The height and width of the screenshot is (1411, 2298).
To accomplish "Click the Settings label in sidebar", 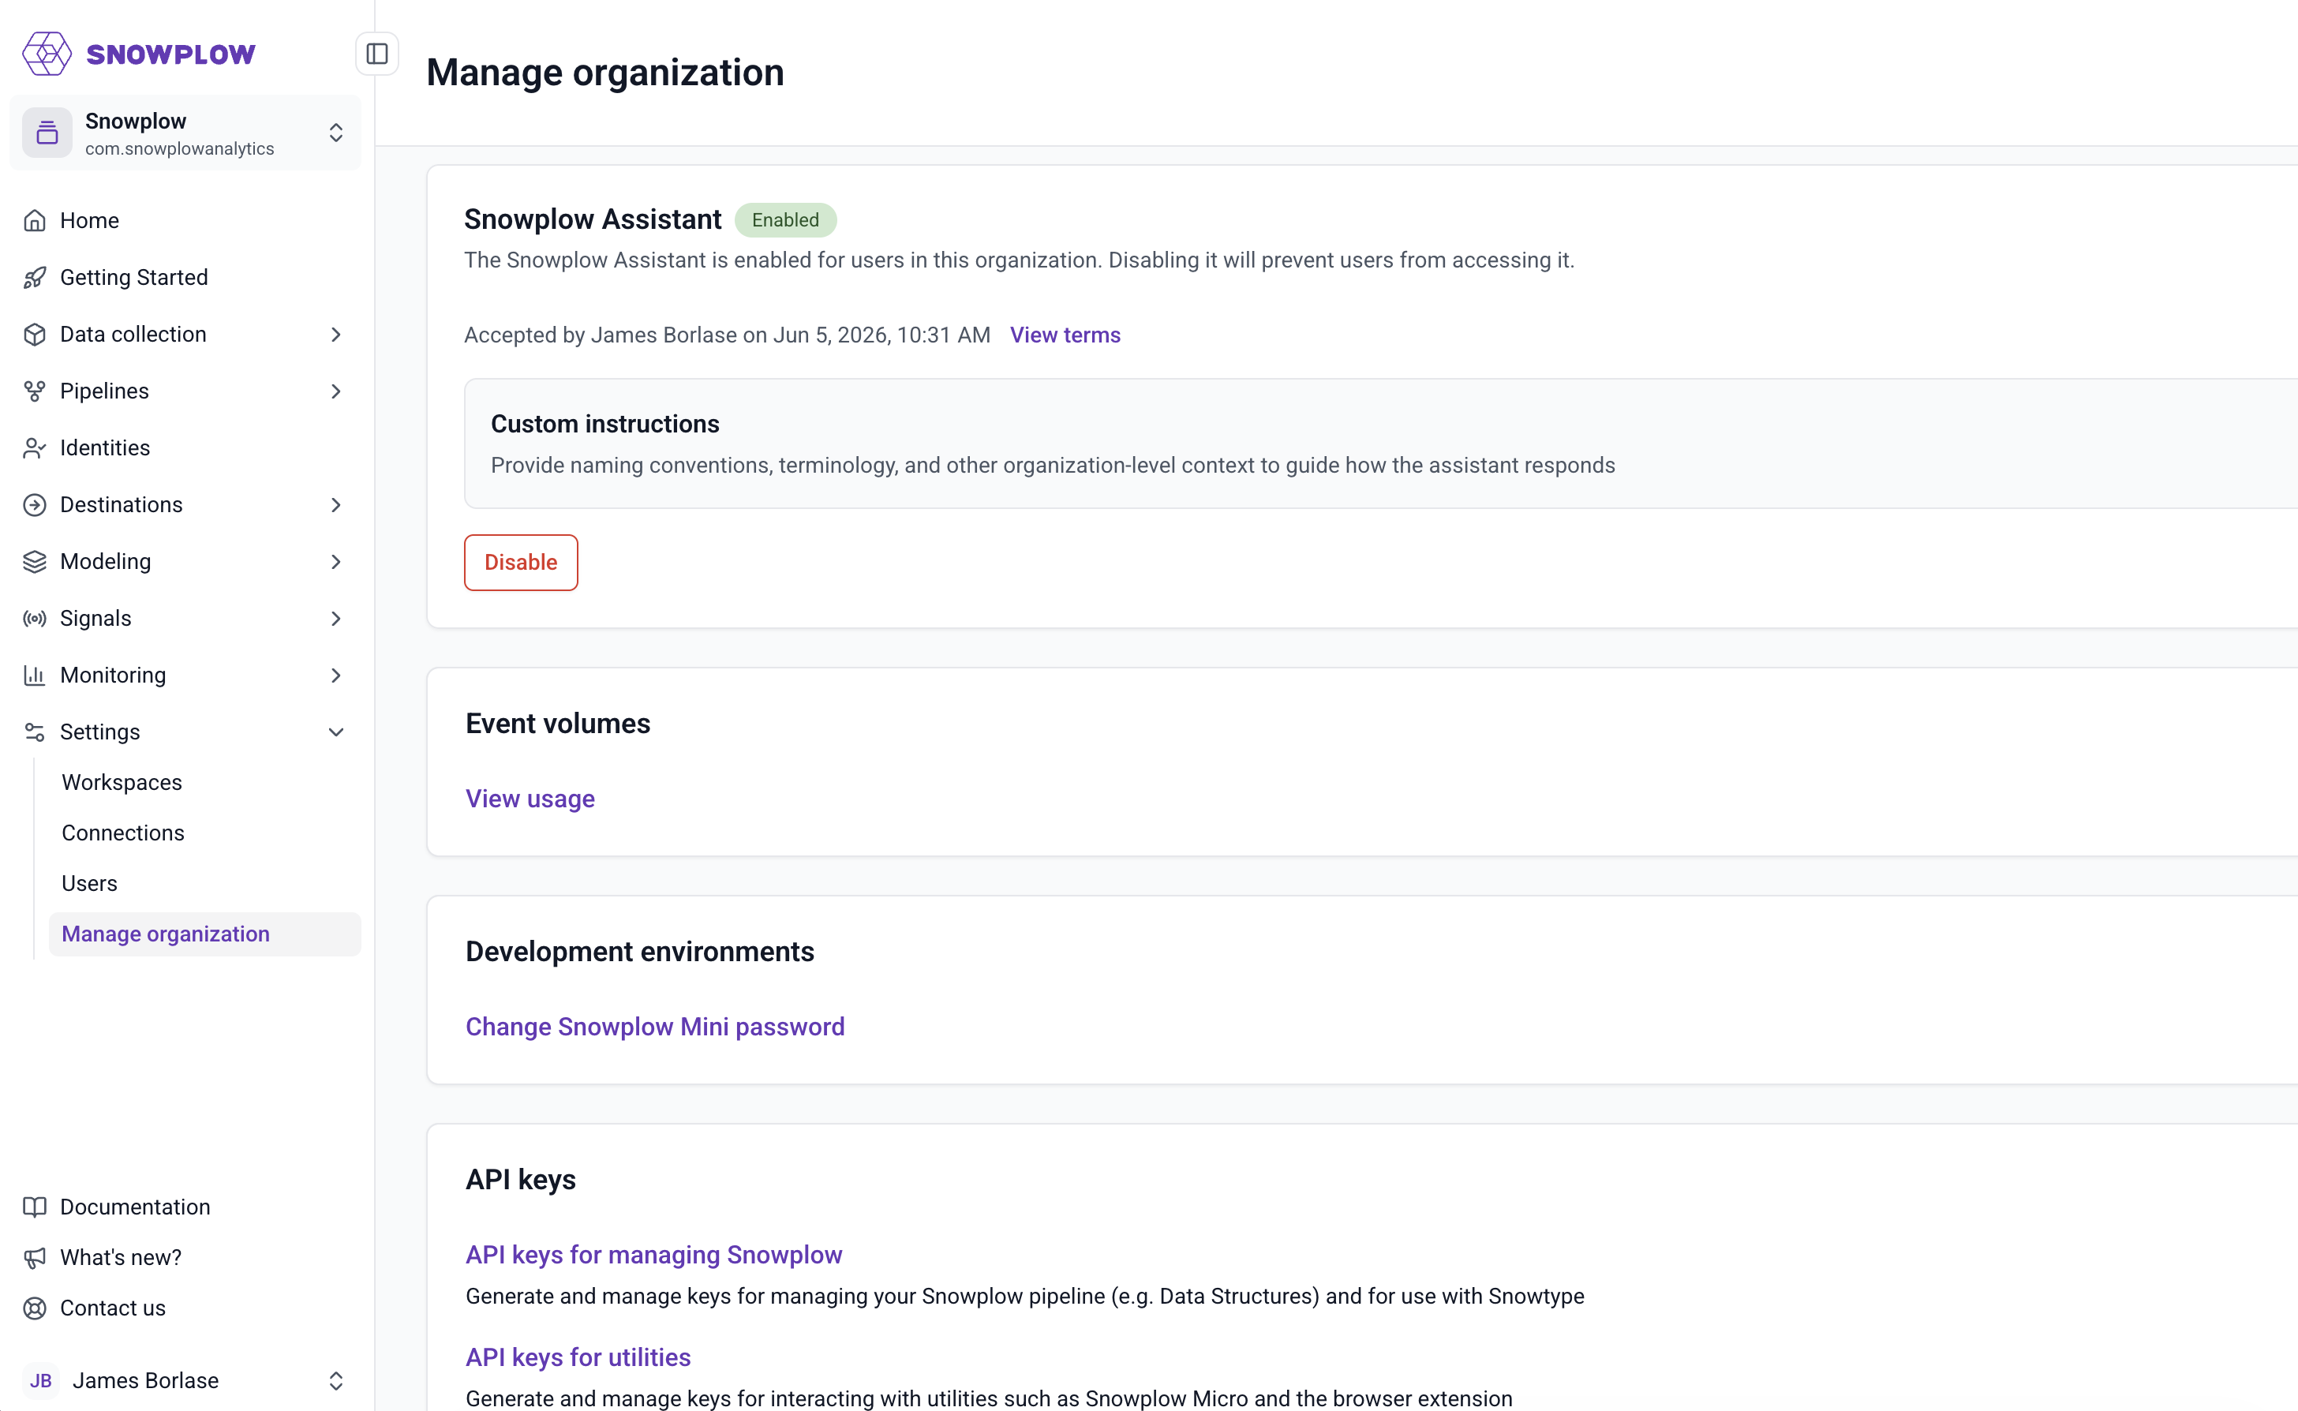I will (100, 733).
